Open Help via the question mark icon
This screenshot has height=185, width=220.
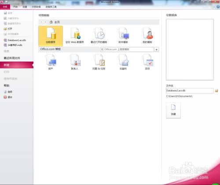tap(218, 7)
